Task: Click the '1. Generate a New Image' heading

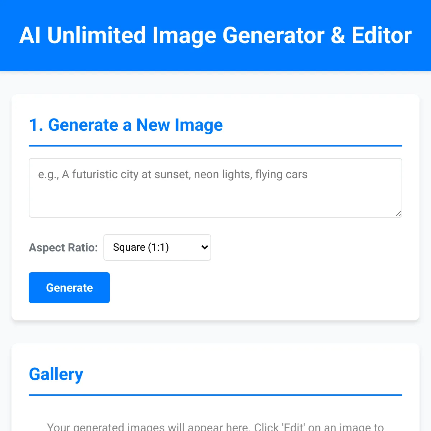Action: (126, 125)
